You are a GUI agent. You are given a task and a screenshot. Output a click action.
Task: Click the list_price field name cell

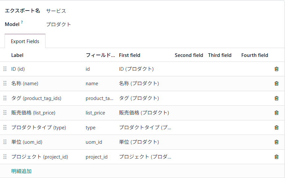95,113
